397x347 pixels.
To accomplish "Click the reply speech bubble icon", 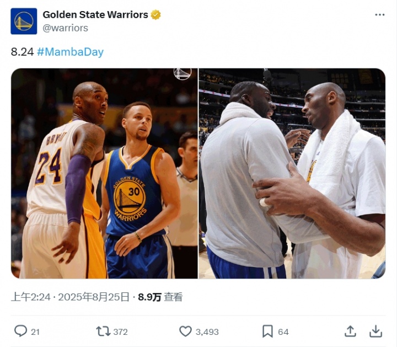I will coord(20,331).
